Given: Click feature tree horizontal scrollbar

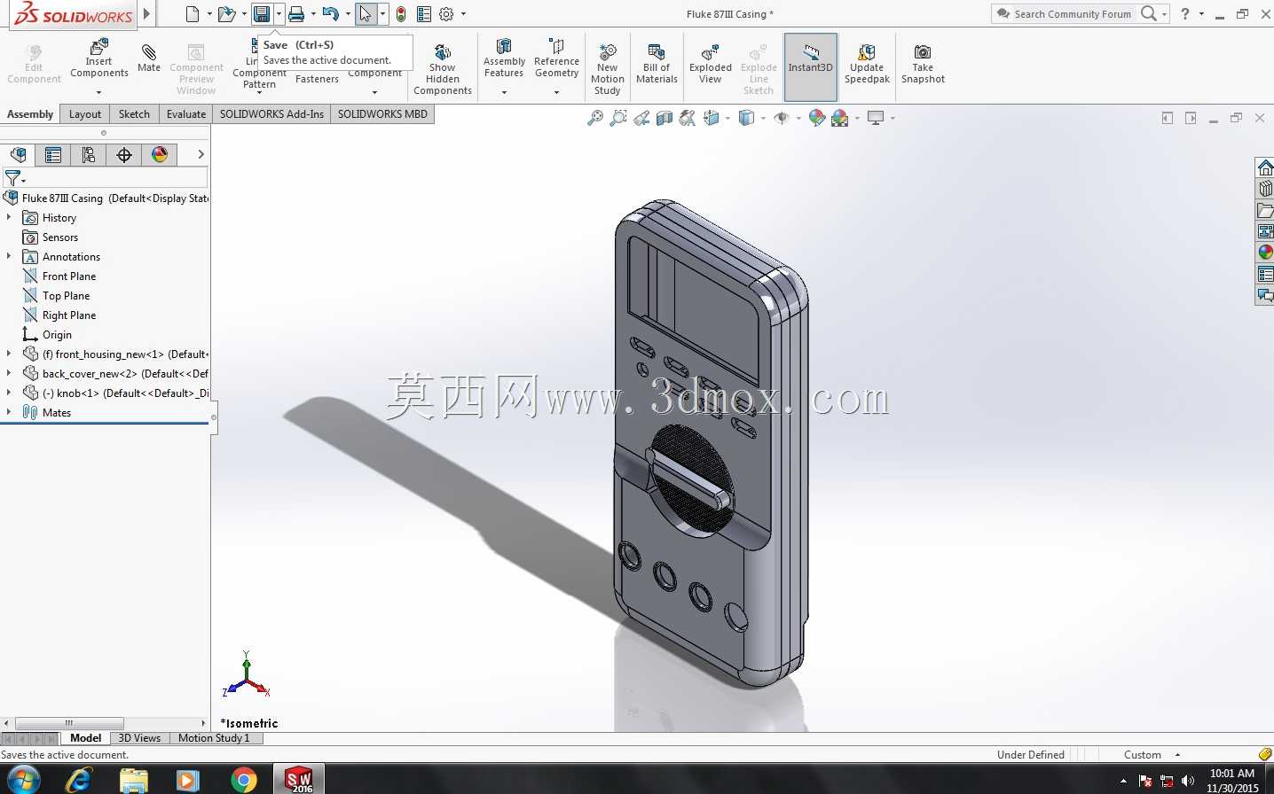Looking at the screenshot, I should point(69,723).
